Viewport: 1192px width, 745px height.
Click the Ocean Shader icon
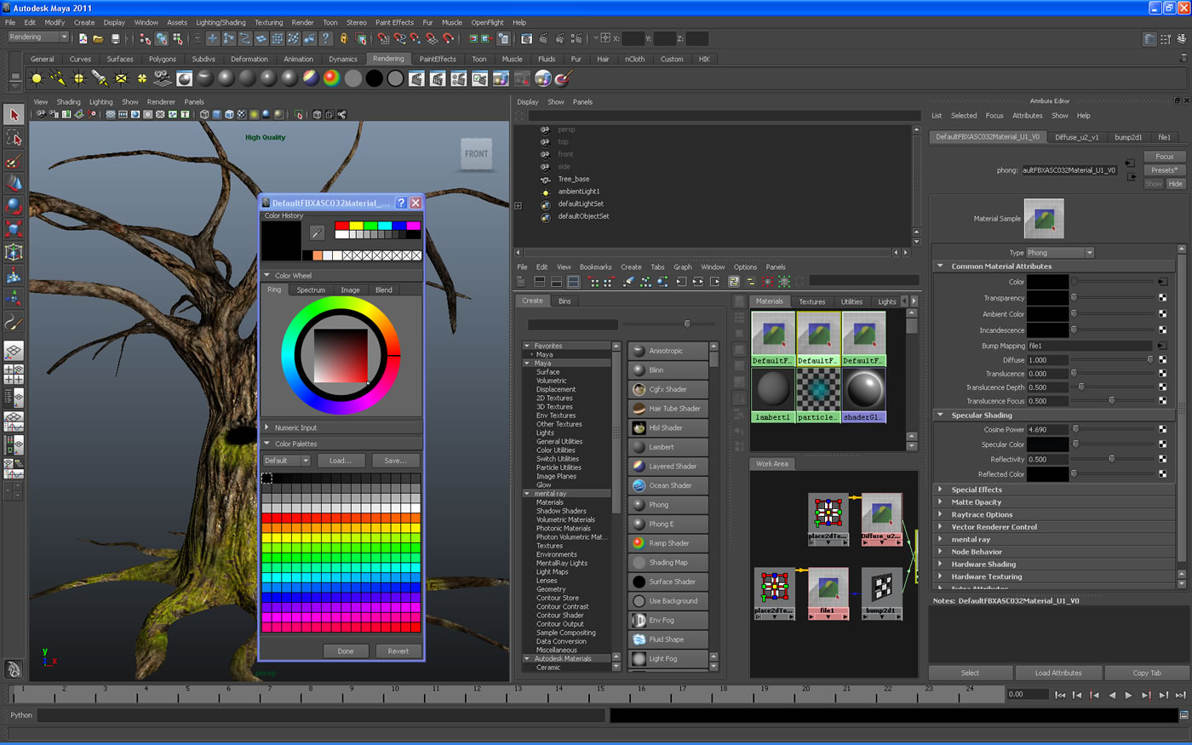coord(639,485)
